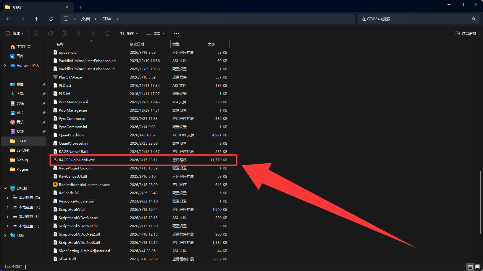The height and width of the screenshot is (271, 483).
Task: Refresh the GTAV folder view
Action: (x=51, y=19)
